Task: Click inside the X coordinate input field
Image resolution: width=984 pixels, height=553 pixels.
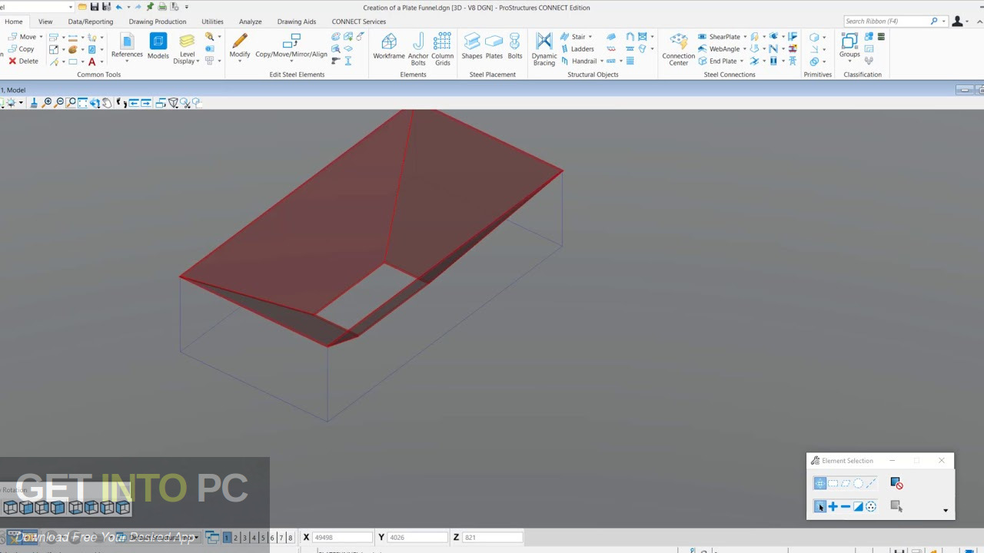Action: tap(342, 537)
